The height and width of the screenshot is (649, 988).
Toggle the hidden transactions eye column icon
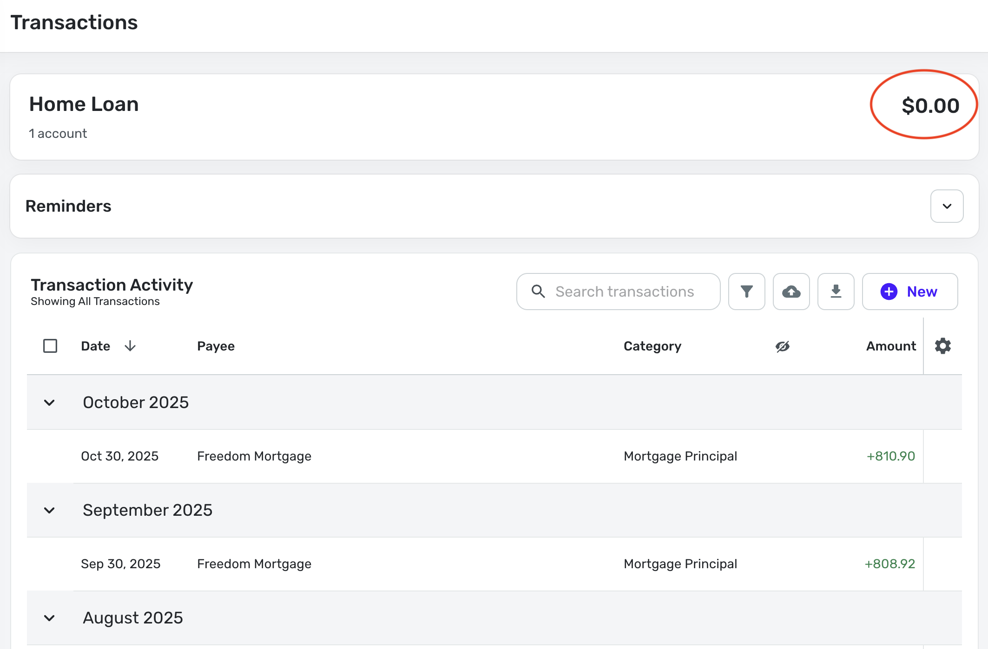click(x=783, y=346)
